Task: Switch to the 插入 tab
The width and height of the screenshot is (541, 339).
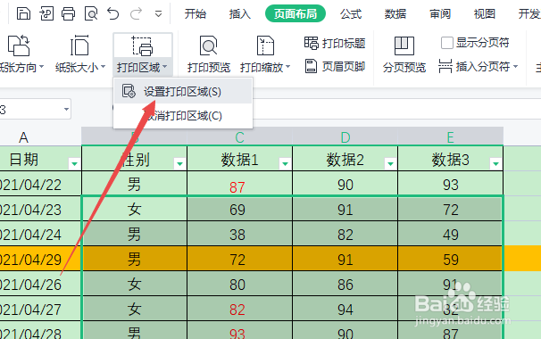Action: (x=240, y=13)
